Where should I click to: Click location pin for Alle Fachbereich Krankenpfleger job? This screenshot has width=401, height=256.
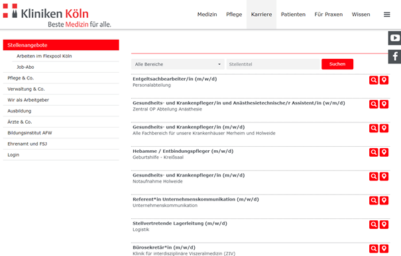click(x=384, y=128)
